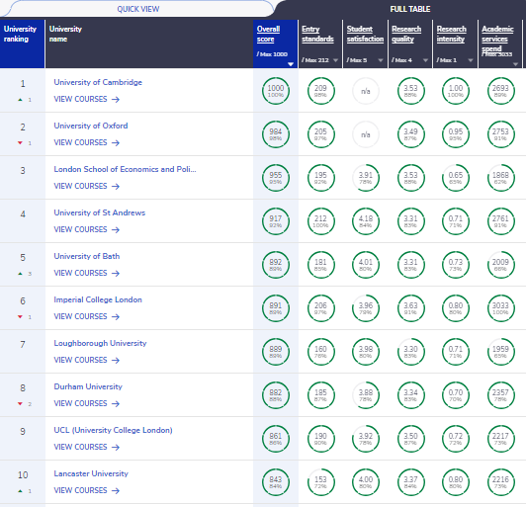
Task: Open University of Cambridge page
Action: click(98, 82)
